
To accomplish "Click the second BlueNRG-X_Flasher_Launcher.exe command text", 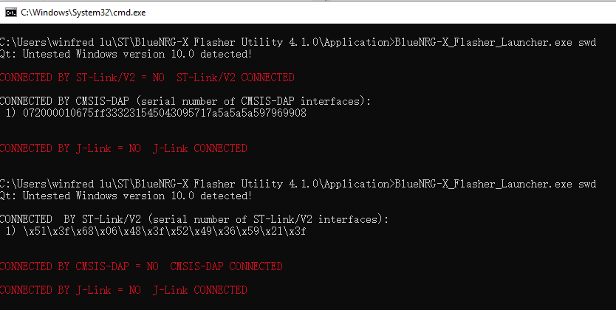I will 483,184.
